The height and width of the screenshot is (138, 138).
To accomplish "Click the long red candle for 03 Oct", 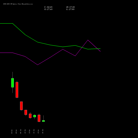I will pos(17,90).
